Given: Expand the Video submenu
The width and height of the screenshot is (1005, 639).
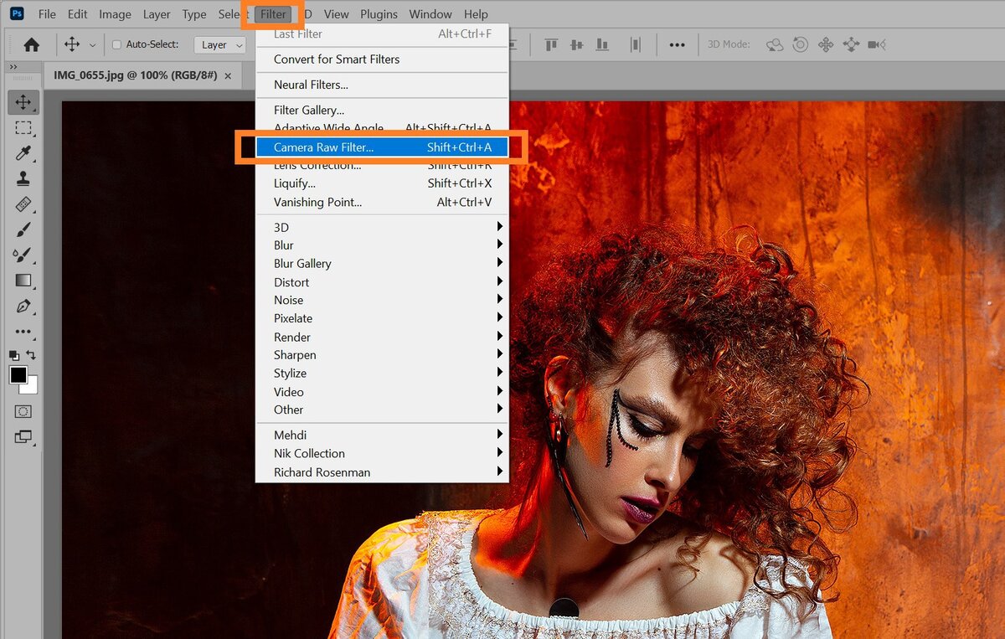Looking at the screenshot, I should (382, 392).
